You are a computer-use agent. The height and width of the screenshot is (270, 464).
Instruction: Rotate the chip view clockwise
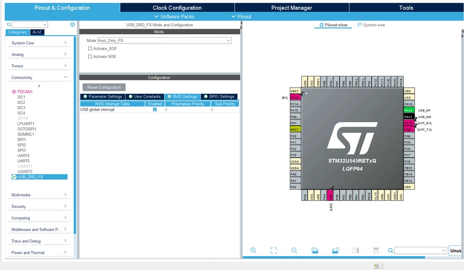point(314,251)
